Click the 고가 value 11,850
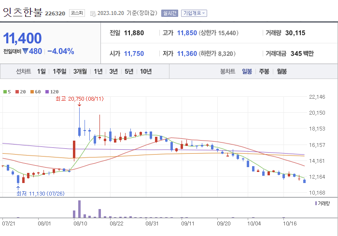 (x=187, y=33)
